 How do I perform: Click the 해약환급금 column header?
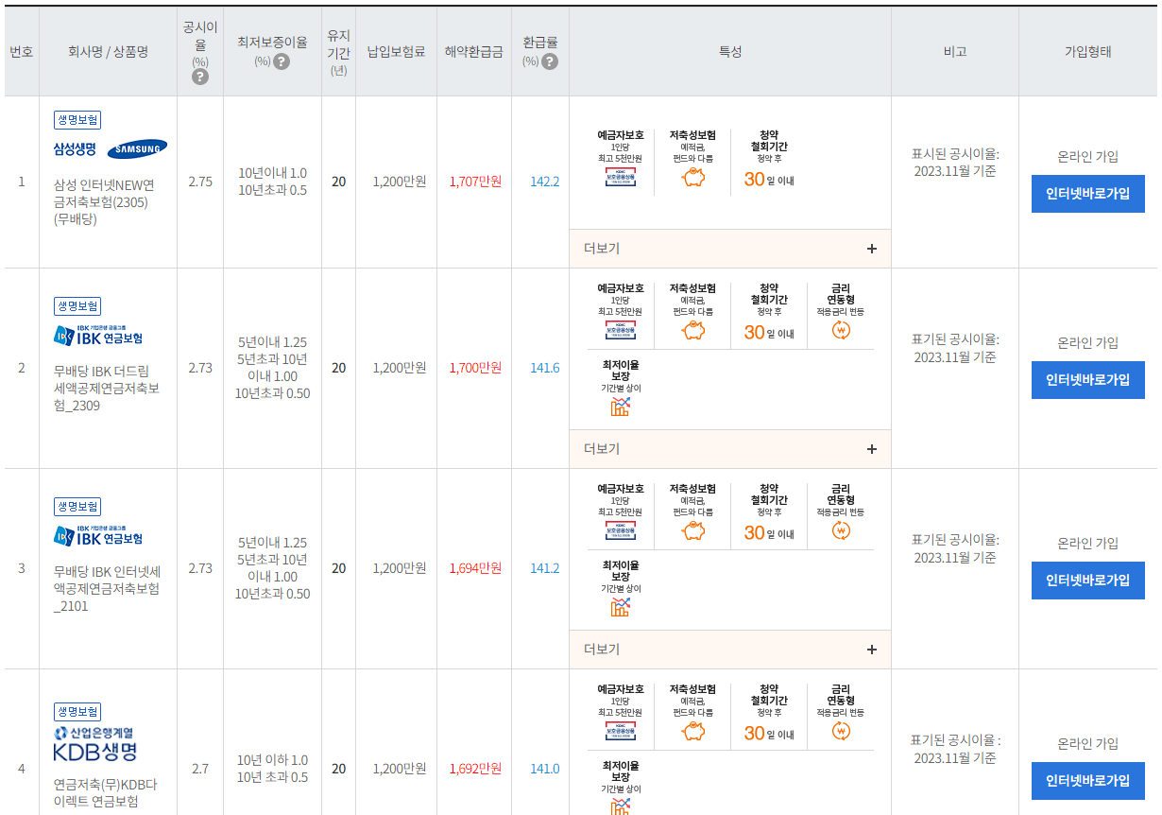click(x=474, y=52)
